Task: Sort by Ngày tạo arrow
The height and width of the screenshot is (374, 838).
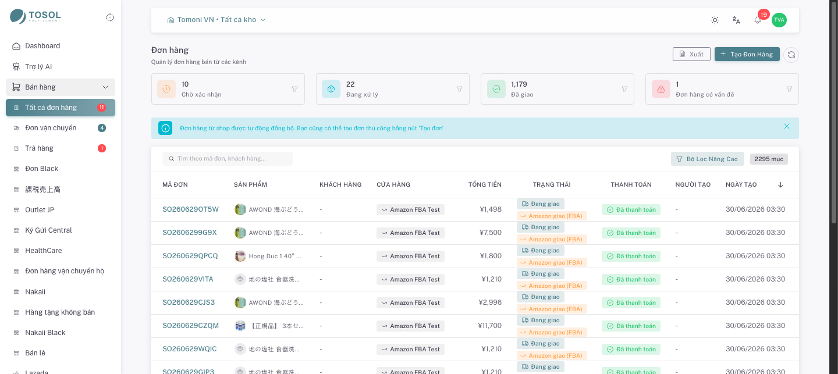Action: click(780, 185)
